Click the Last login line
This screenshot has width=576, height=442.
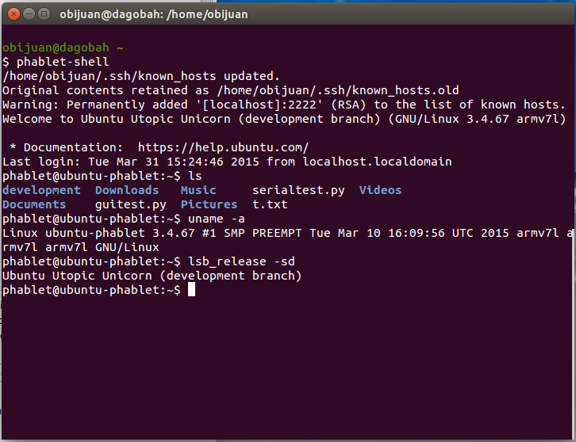point(227,162)
